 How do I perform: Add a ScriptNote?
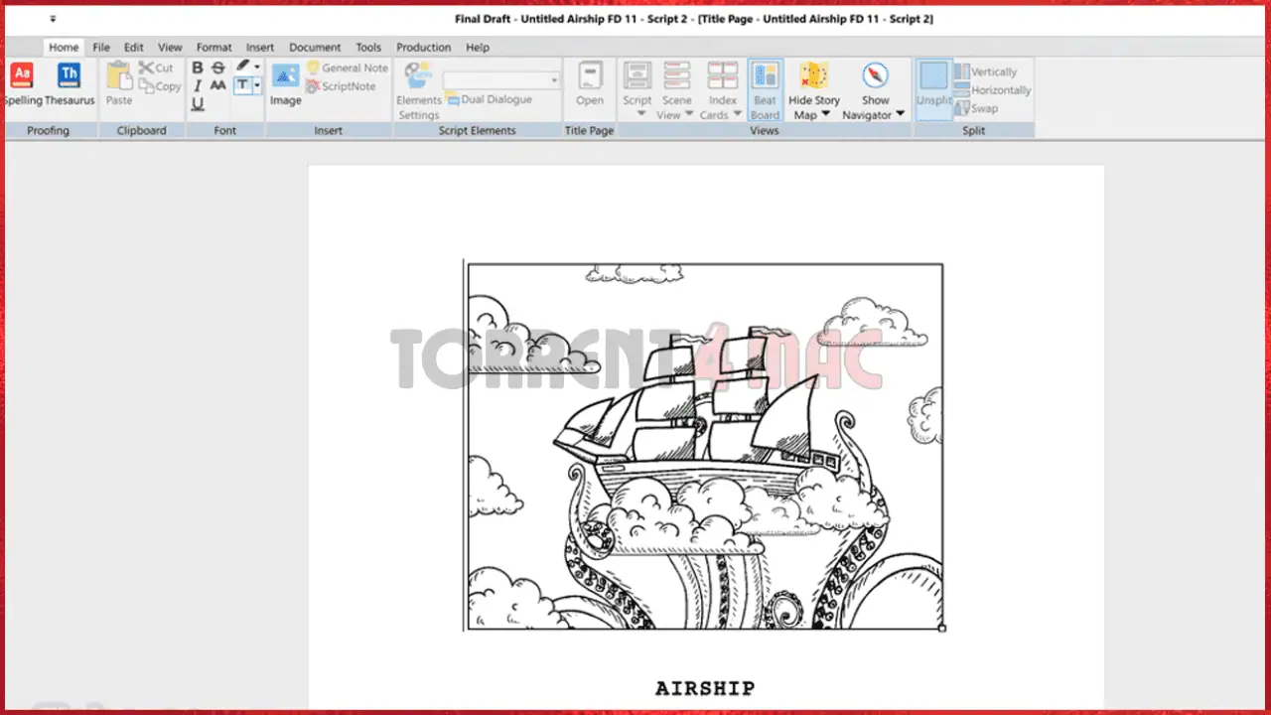tap(343, 86)
